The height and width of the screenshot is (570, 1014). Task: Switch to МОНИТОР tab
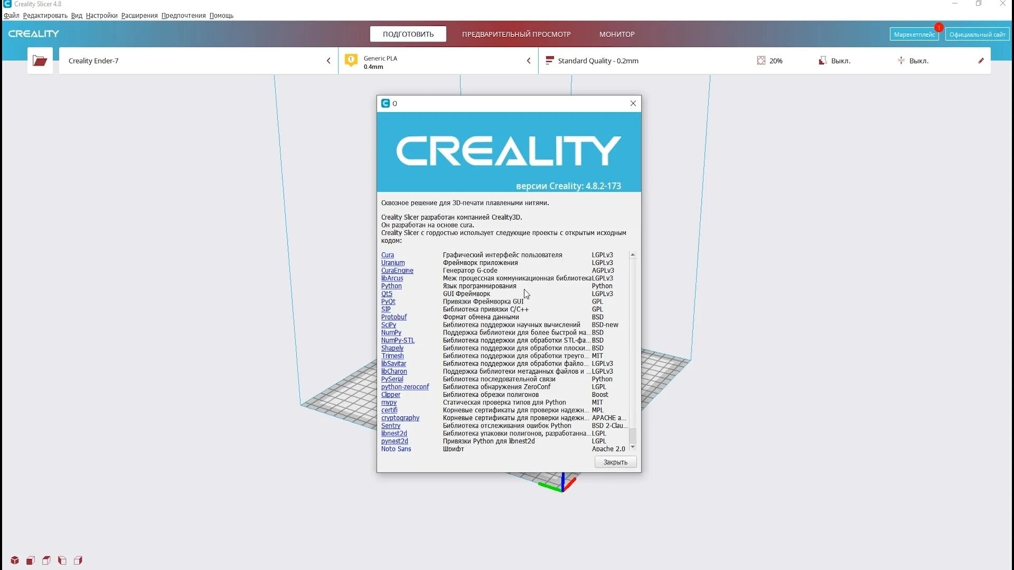617,34
